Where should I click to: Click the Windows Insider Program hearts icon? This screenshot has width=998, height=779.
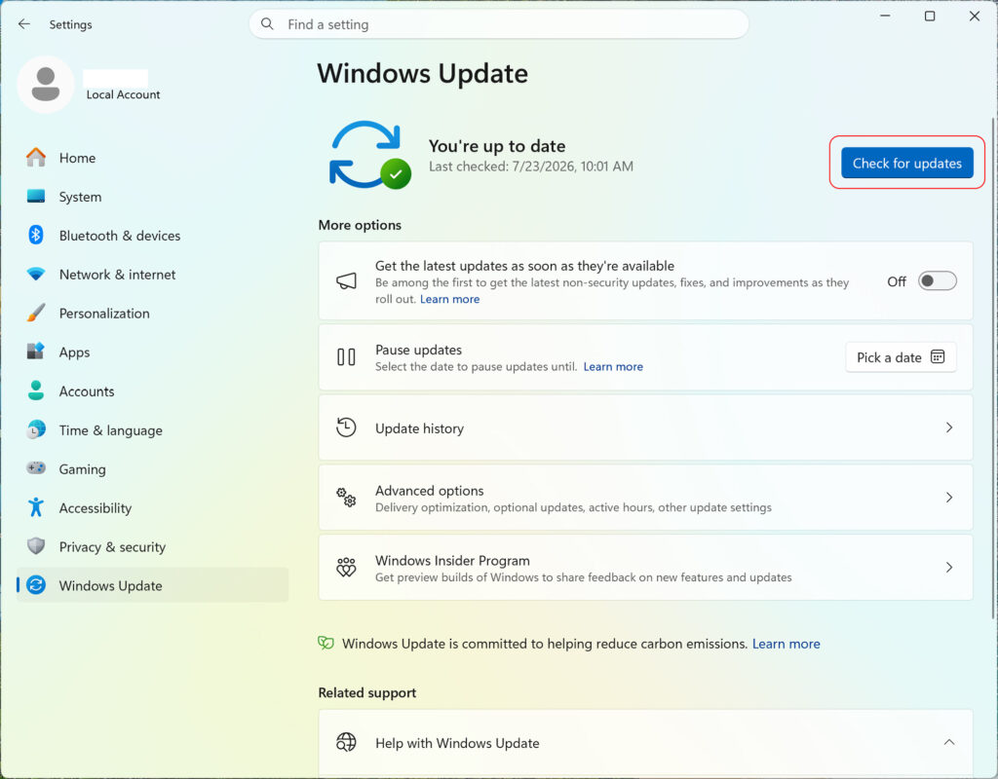[346, 568]
